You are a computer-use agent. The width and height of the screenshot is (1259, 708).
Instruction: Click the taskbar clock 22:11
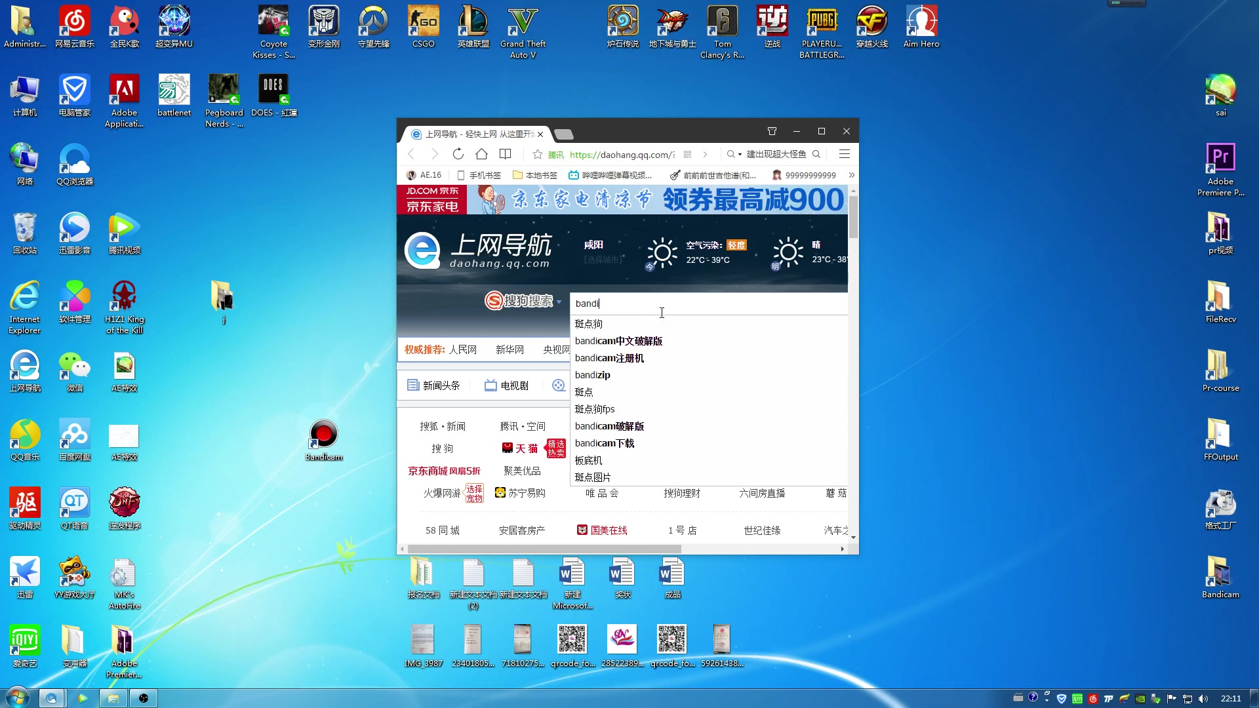click(x=1231, y=699)
